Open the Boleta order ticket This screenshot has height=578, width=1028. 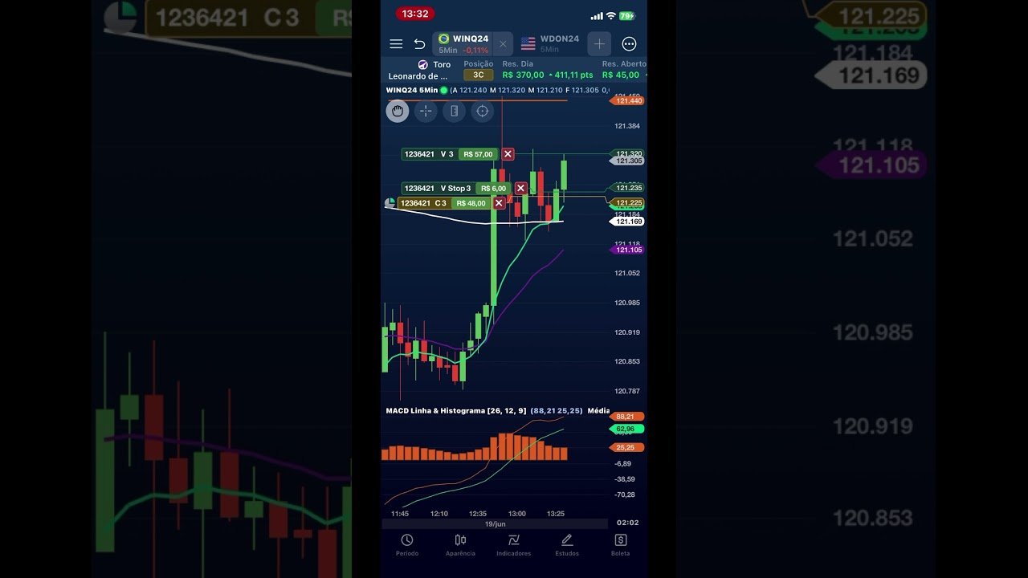pyautogui.click(x=620, y=545)
